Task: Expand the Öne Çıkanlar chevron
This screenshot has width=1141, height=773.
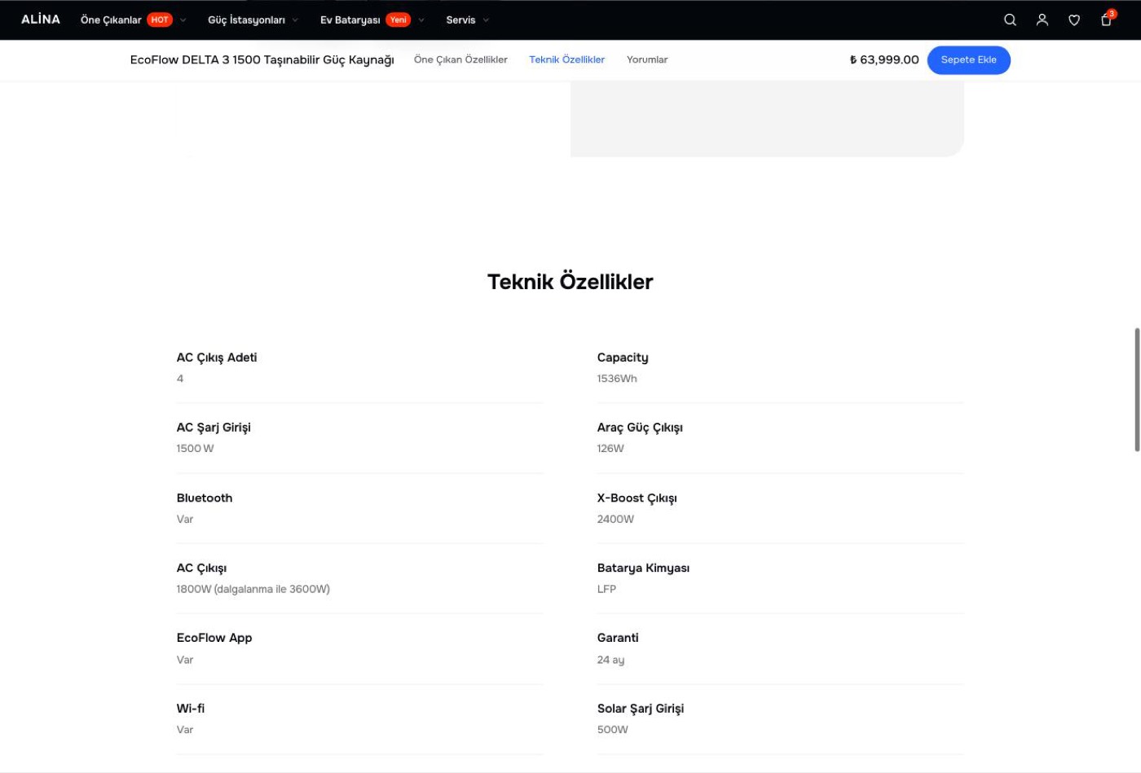Action: [183, 20]
